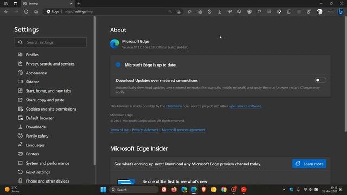Click the zoom magnifier in address bar
This screenshot has height=195, width=347.
[170, 11]
